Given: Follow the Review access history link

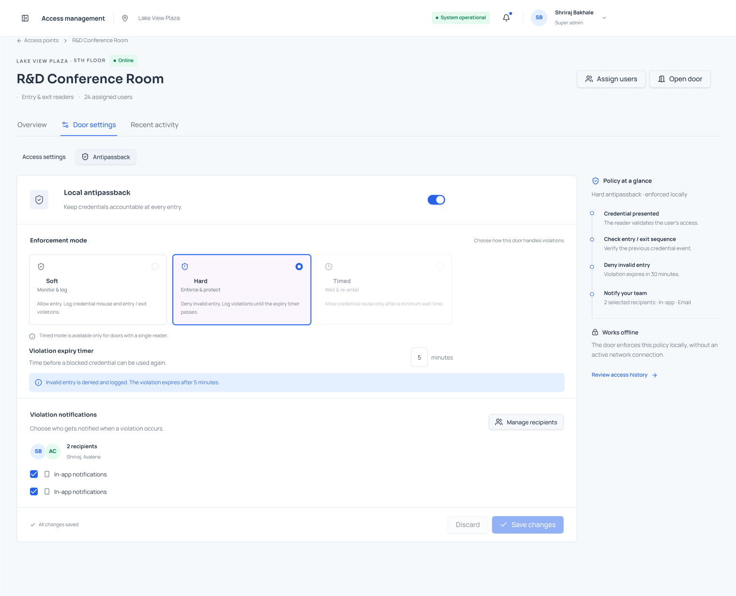Looking at the screenshot, I should point(624,375).
